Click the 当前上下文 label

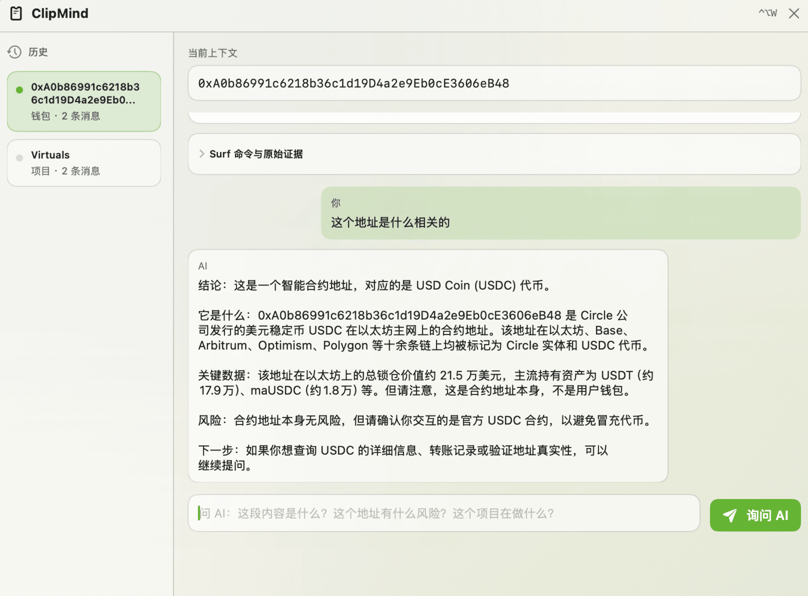213,53
